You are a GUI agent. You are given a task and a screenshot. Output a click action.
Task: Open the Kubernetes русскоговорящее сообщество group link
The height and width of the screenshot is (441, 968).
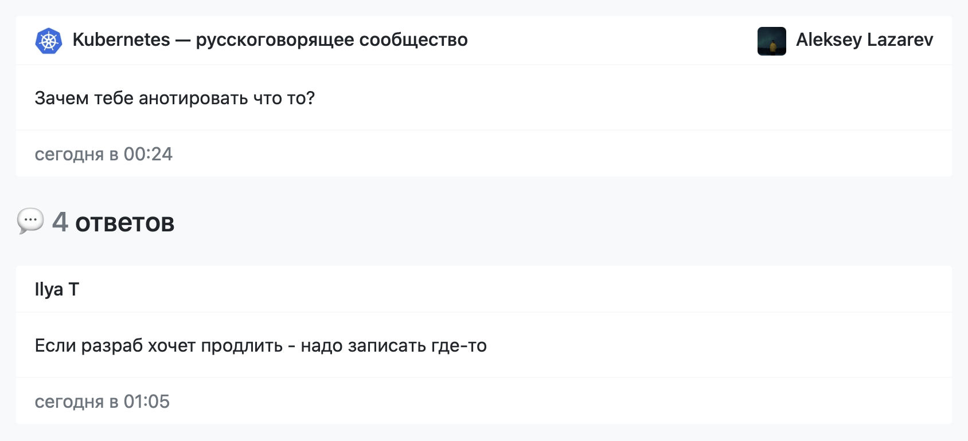(270, 40)
